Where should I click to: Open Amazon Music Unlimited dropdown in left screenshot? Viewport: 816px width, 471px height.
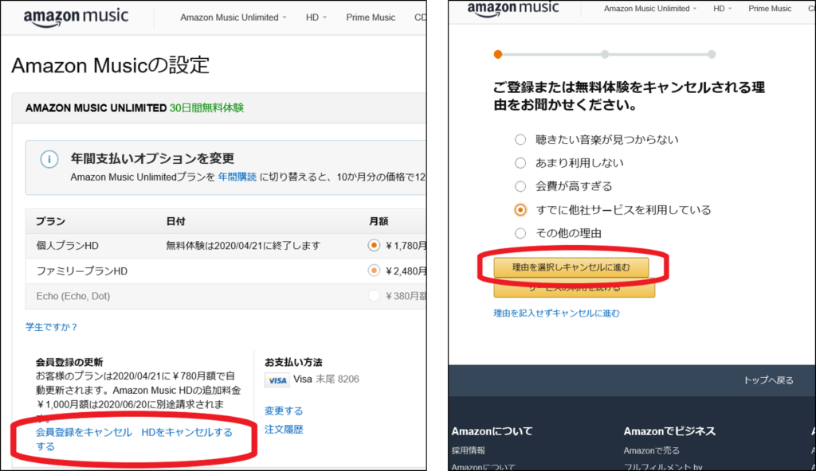233,18
